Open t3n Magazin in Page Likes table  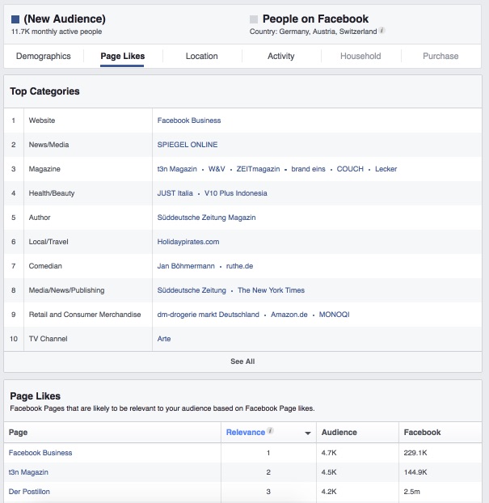[28, 472]
